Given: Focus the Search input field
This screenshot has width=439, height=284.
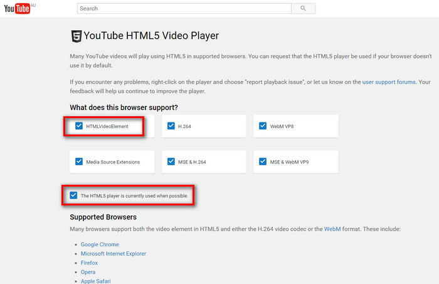Looking at the screenshot, I should click(184, 8).
